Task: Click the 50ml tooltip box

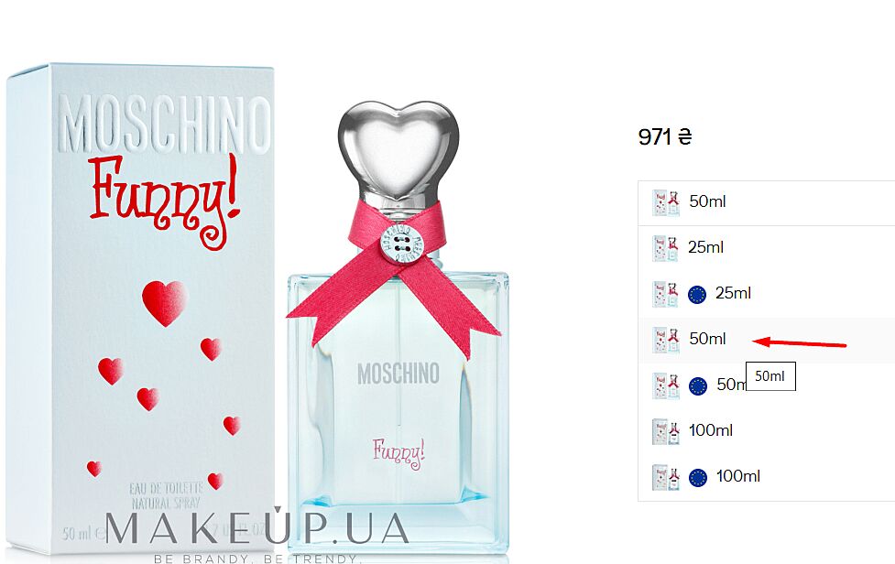Action: [770, 376]
